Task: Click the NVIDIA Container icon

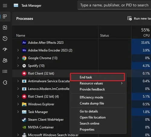Action: click(x=24, y=127)
